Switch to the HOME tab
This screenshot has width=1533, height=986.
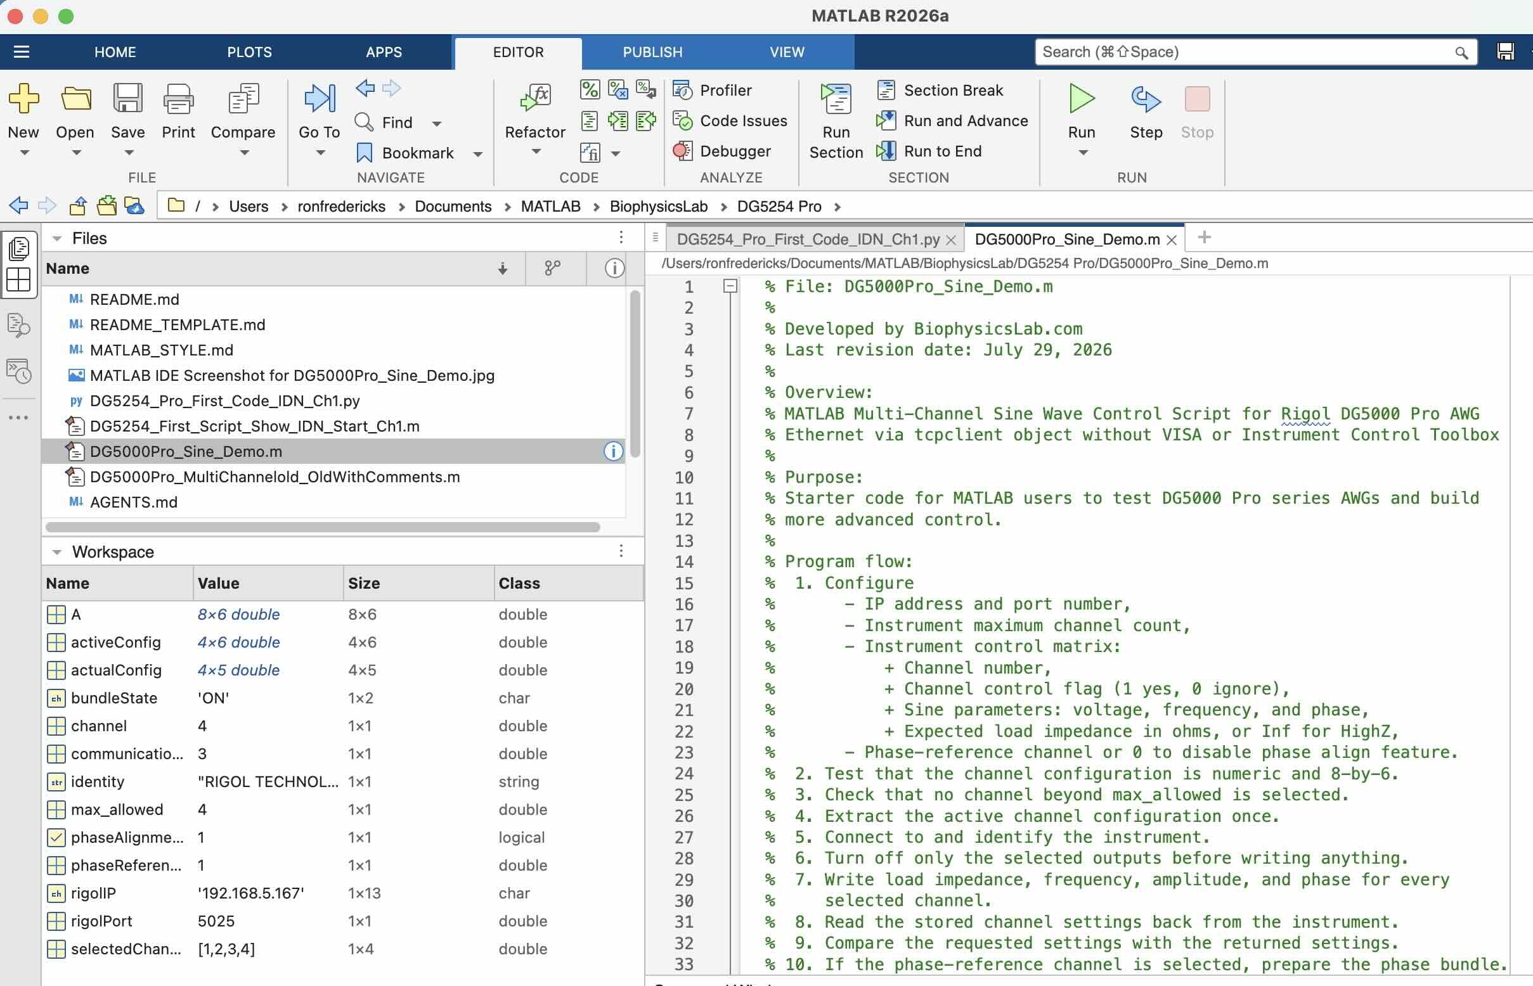point(115,52)
